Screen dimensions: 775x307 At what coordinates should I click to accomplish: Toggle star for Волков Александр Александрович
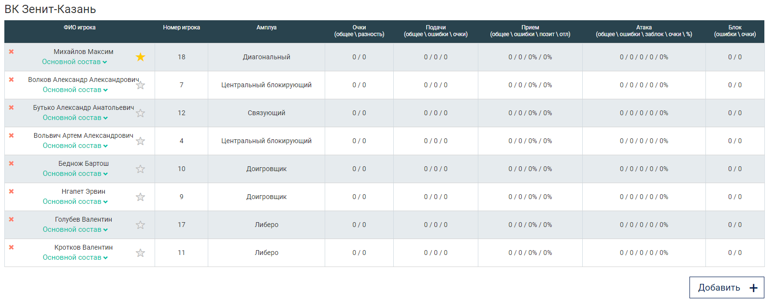[141, 85]
